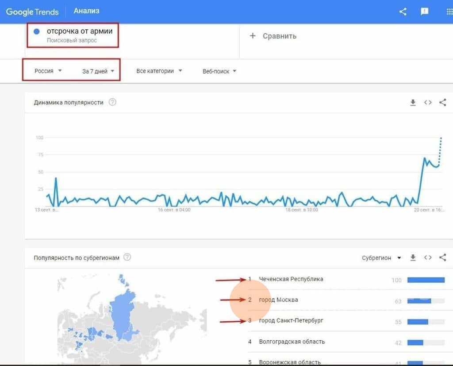Click the Сравнить add comparison button
The width and height of the screenshot is (453, 366).
(273, 36)
